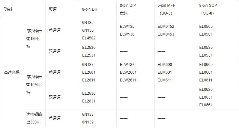The width and height of the screenshot is (239, 128).
Task: Click EL0661 in the last column
Action: click(206, 105)
